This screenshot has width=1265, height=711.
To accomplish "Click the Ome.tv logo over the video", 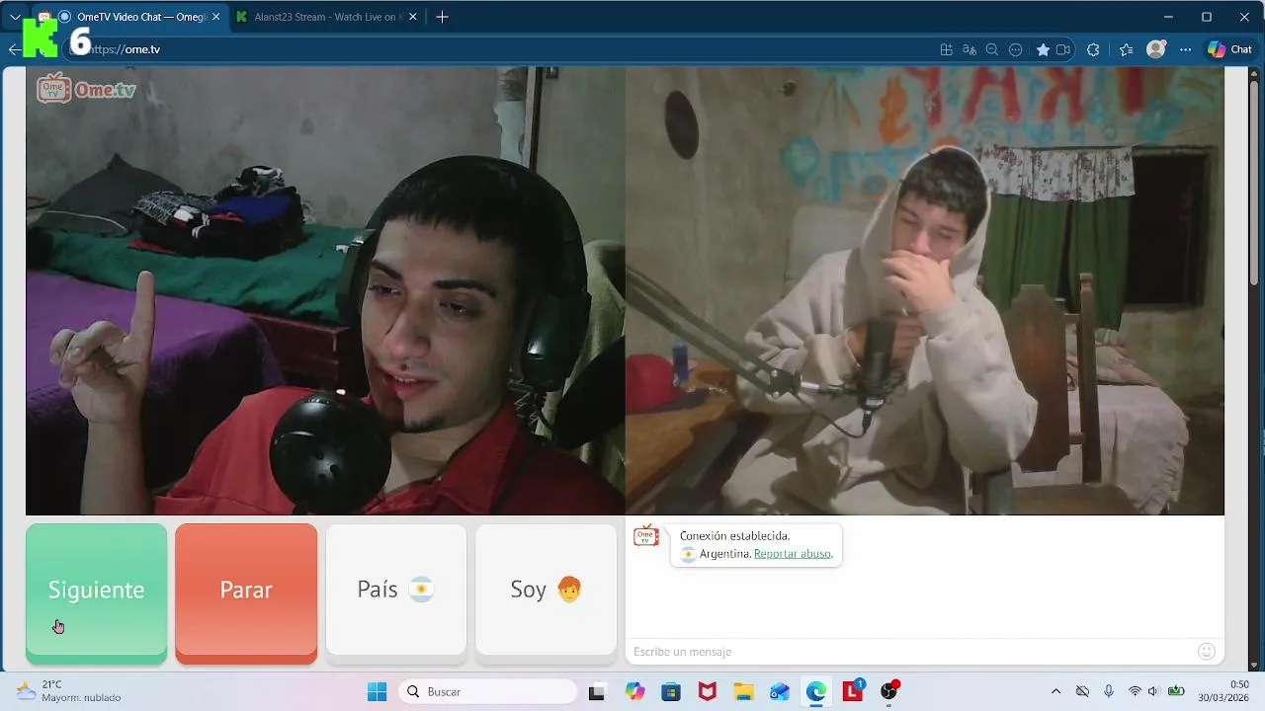I will (x=87, y=89).
